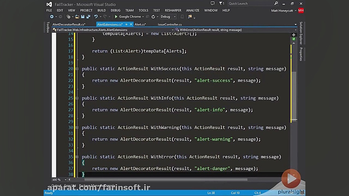Collapse the WithError method outline
The width and height of the screenshot is (349, 196).
pyautogui.click(x=77, y=157)
